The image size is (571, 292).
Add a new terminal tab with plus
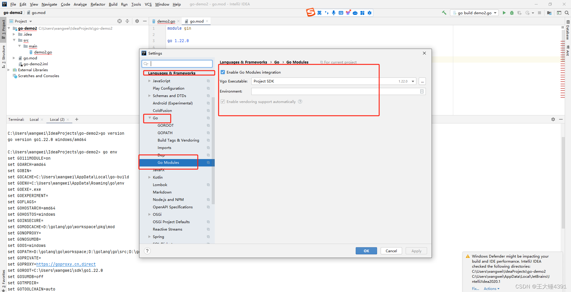point(77,119)
